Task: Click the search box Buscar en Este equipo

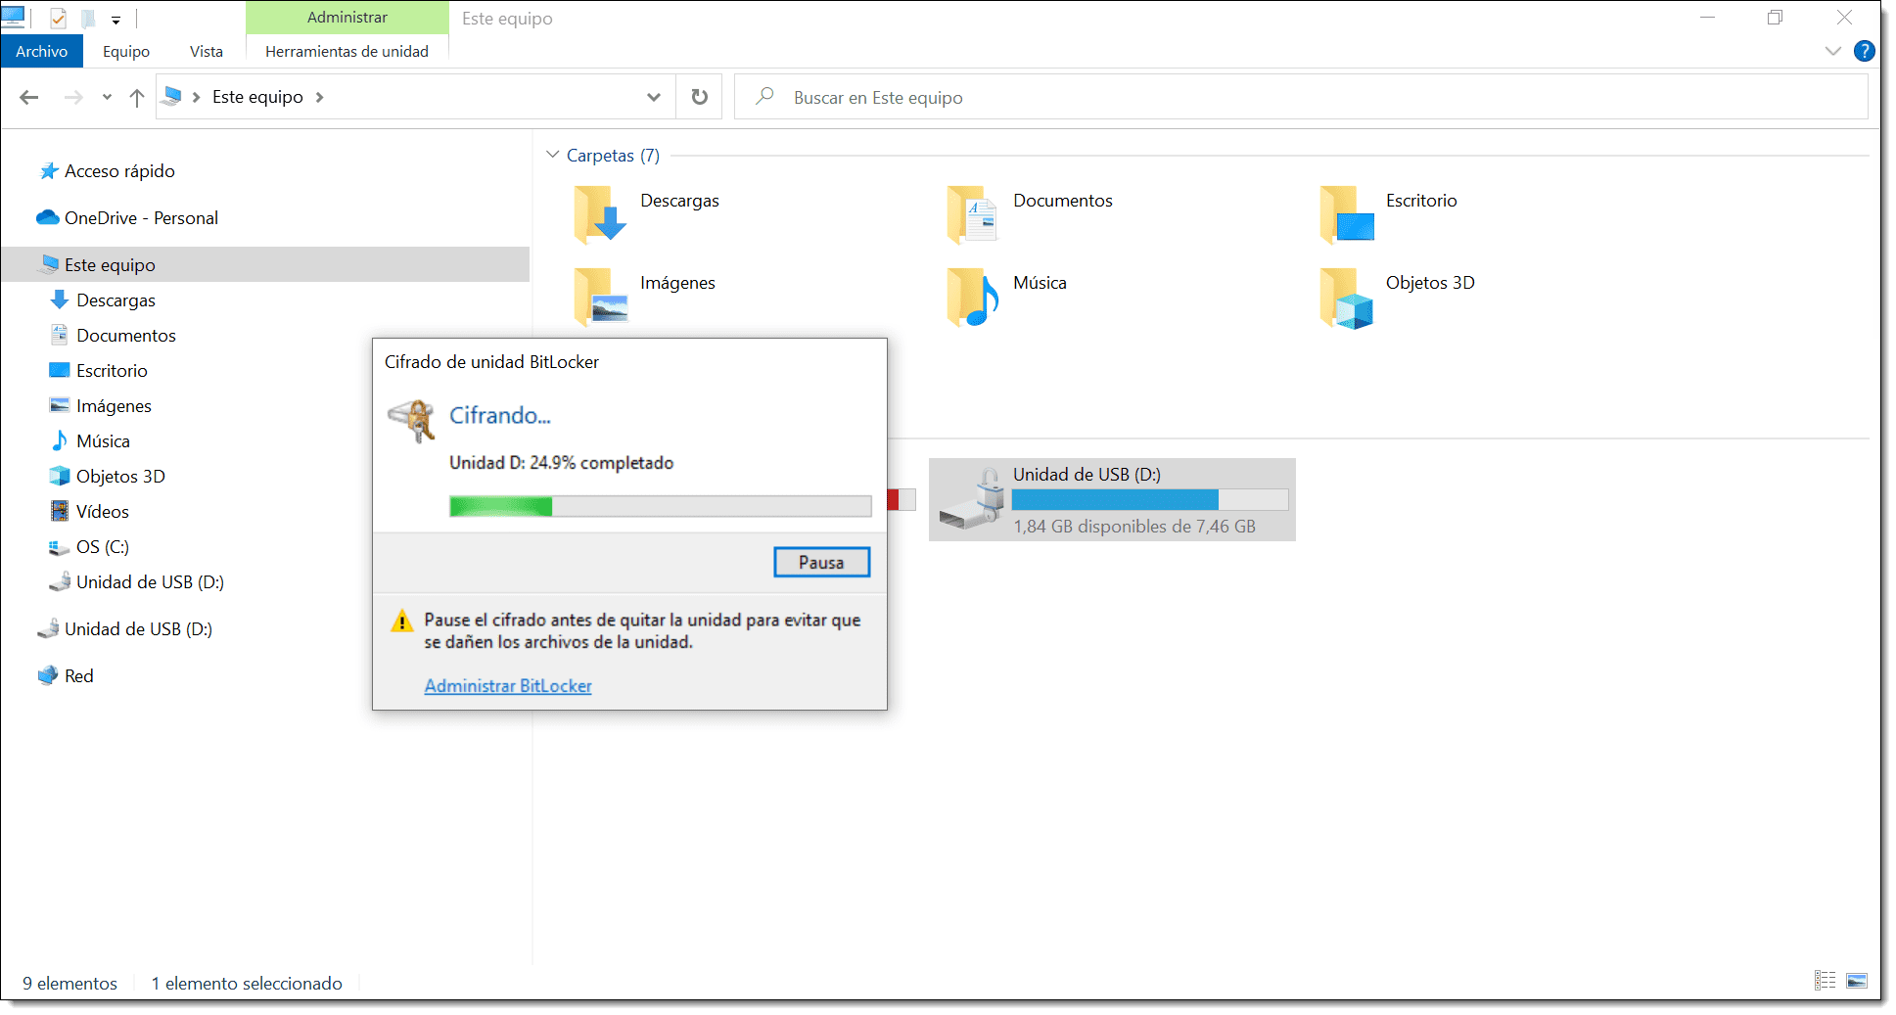Action: 1301,97
